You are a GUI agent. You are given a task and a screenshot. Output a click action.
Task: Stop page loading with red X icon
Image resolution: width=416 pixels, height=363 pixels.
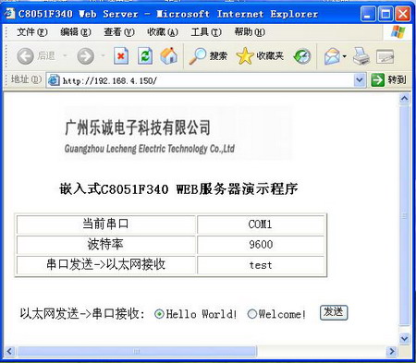[121, 56]
